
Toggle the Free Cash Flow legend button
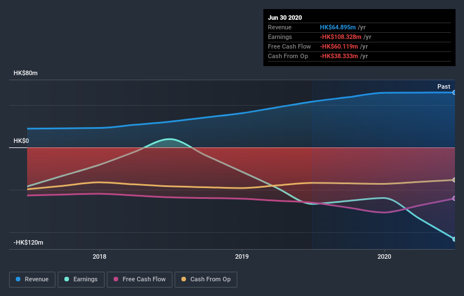click(140, 280)
